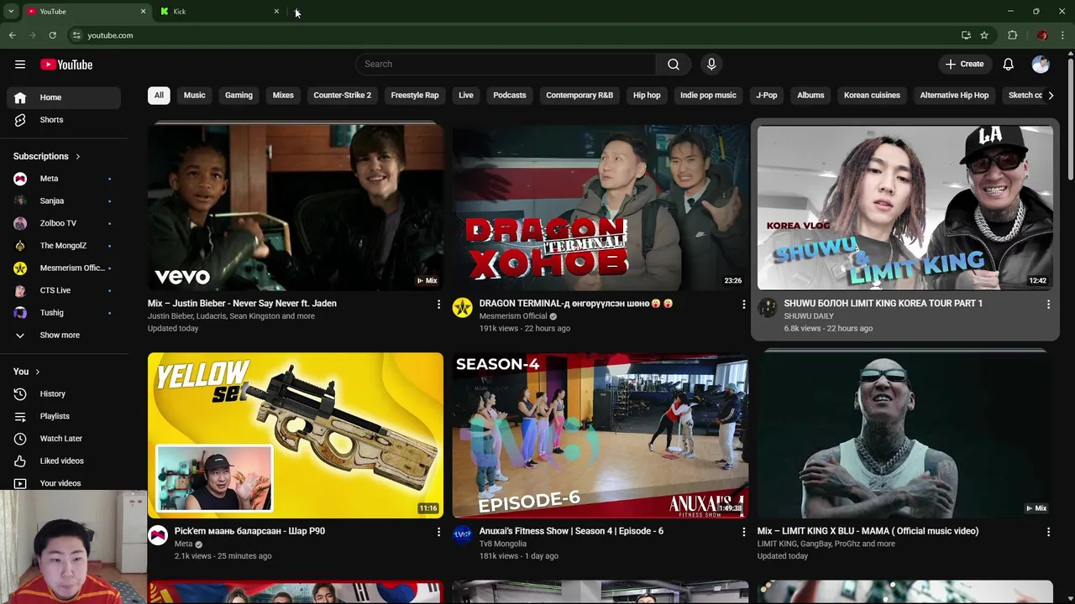Image resolution: width=1075 pixels, height=604 pixels.
Task: Expand the Subscriptions section
Action: [47, 156]
